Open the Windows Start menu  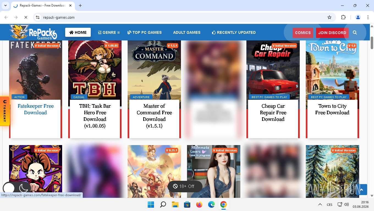(151, 204)
